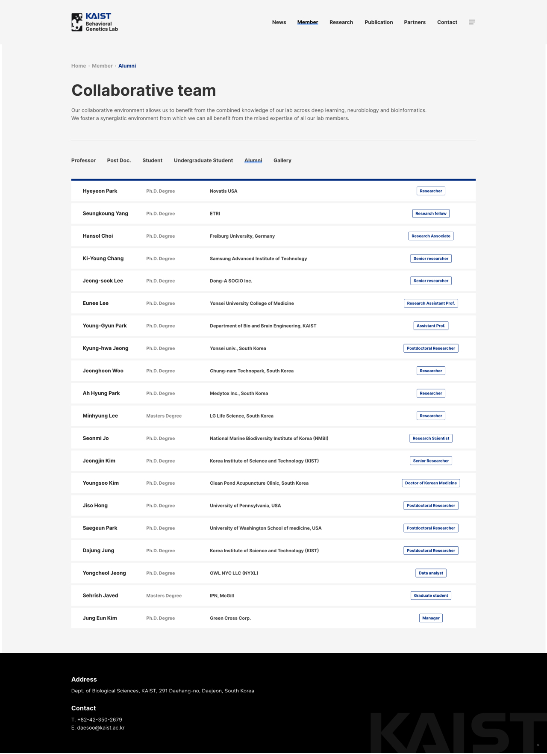Image resolution: width=547 pixels, height=754 pixels.
Task: Click the Doctor of Korean Medicine badge
Action: coord(431,483)
